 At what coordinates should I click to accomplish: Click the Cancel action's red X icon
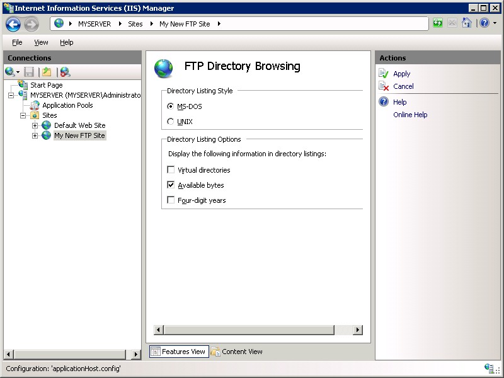pyautogui.click(x=384, y=86)
